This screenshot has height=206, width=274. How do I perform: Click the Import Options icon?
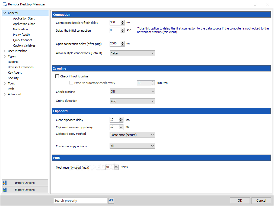5,183
